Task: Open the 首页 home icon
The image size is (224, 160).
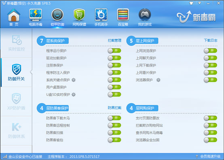Action: pyautogui.click(x=14, y=15)
